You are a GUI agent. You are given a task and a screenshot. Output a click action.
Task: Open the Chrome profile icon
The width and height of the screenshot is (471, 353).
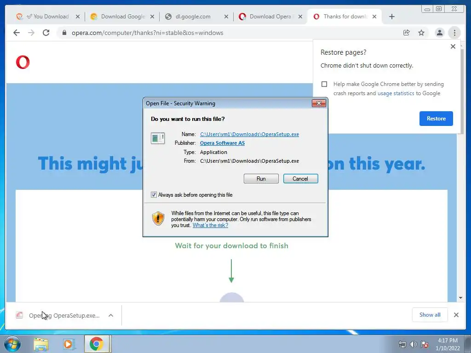(439, 33)
